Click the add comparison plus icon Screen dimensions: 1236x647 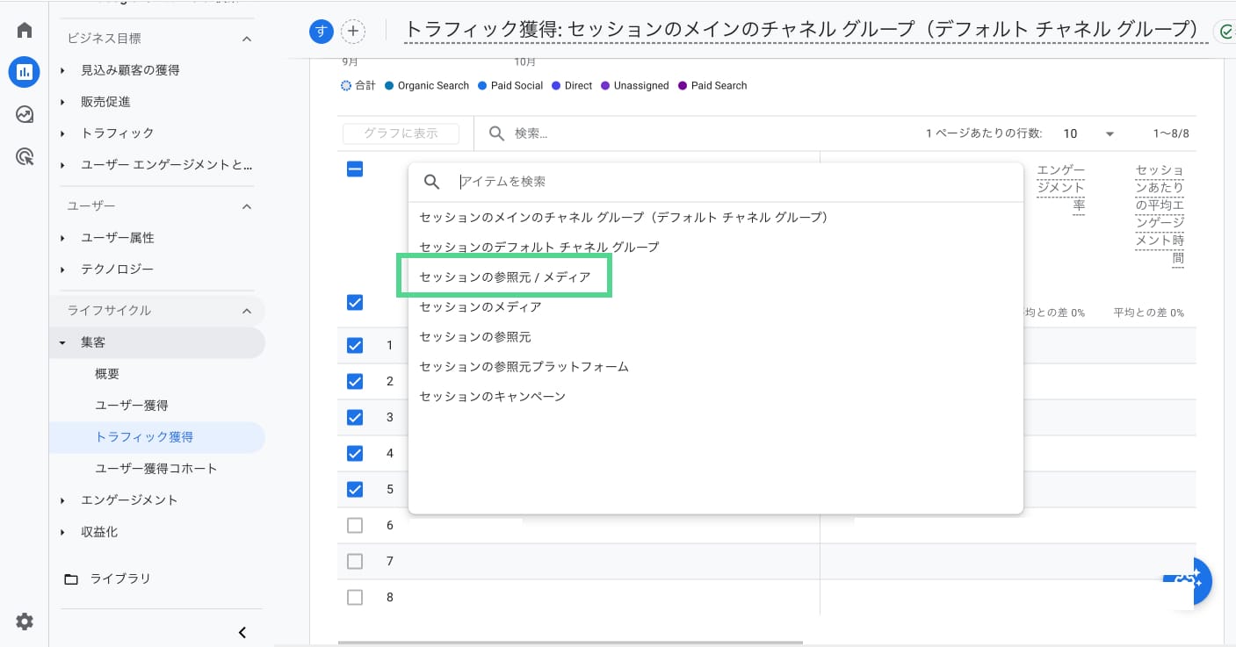353,32
